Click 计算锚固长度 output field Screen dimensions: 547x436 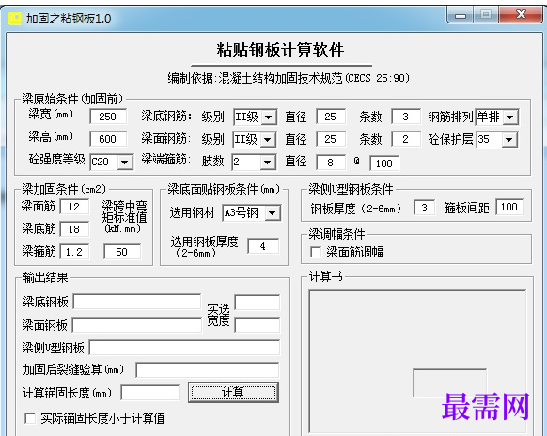click(x=150, y=393)
